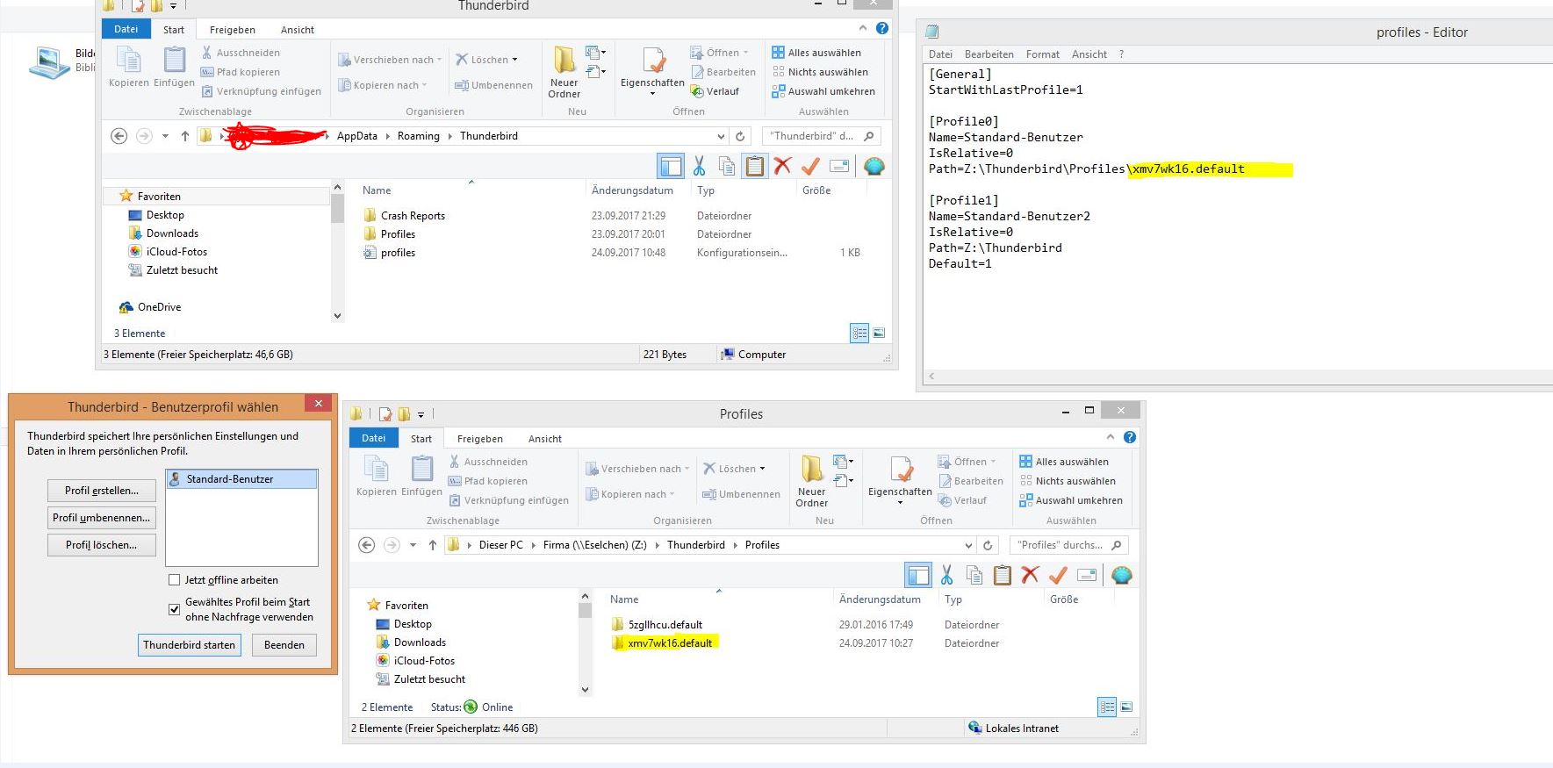
Task: Expand address bar history in Thunderbird Explorer
Action: [721, 136]
